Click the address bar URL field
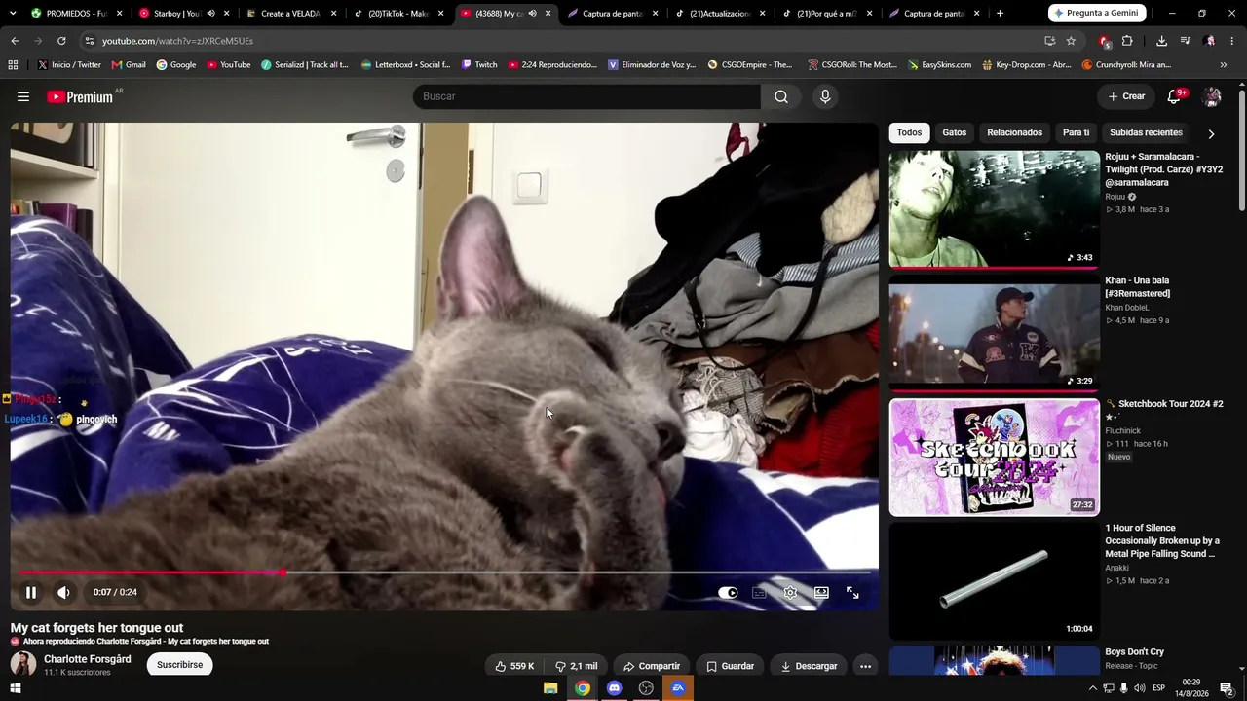 [560, 41]
